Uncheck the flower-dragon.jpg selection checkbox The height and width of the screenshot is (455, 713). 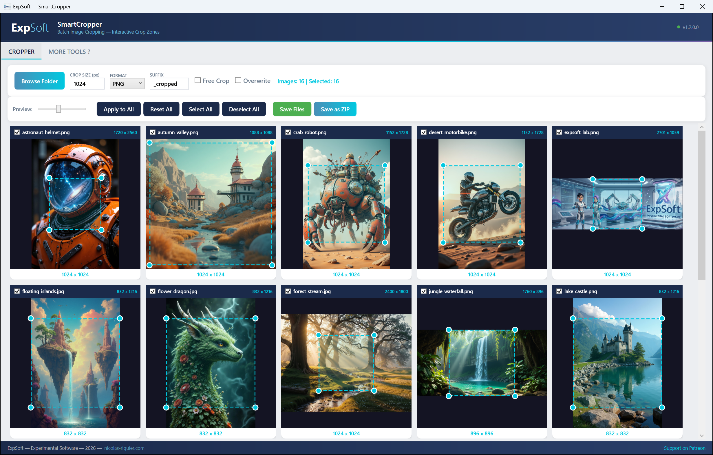(153, 291)
